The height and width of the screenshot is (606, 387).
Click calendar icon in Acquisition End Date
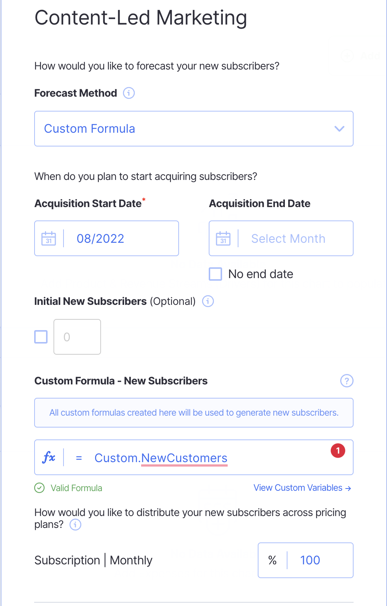(223, 239)
